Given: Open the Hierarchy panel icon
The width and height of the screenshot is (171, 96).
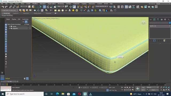Looking at the screenshot, I should click(x=158, y=19).
